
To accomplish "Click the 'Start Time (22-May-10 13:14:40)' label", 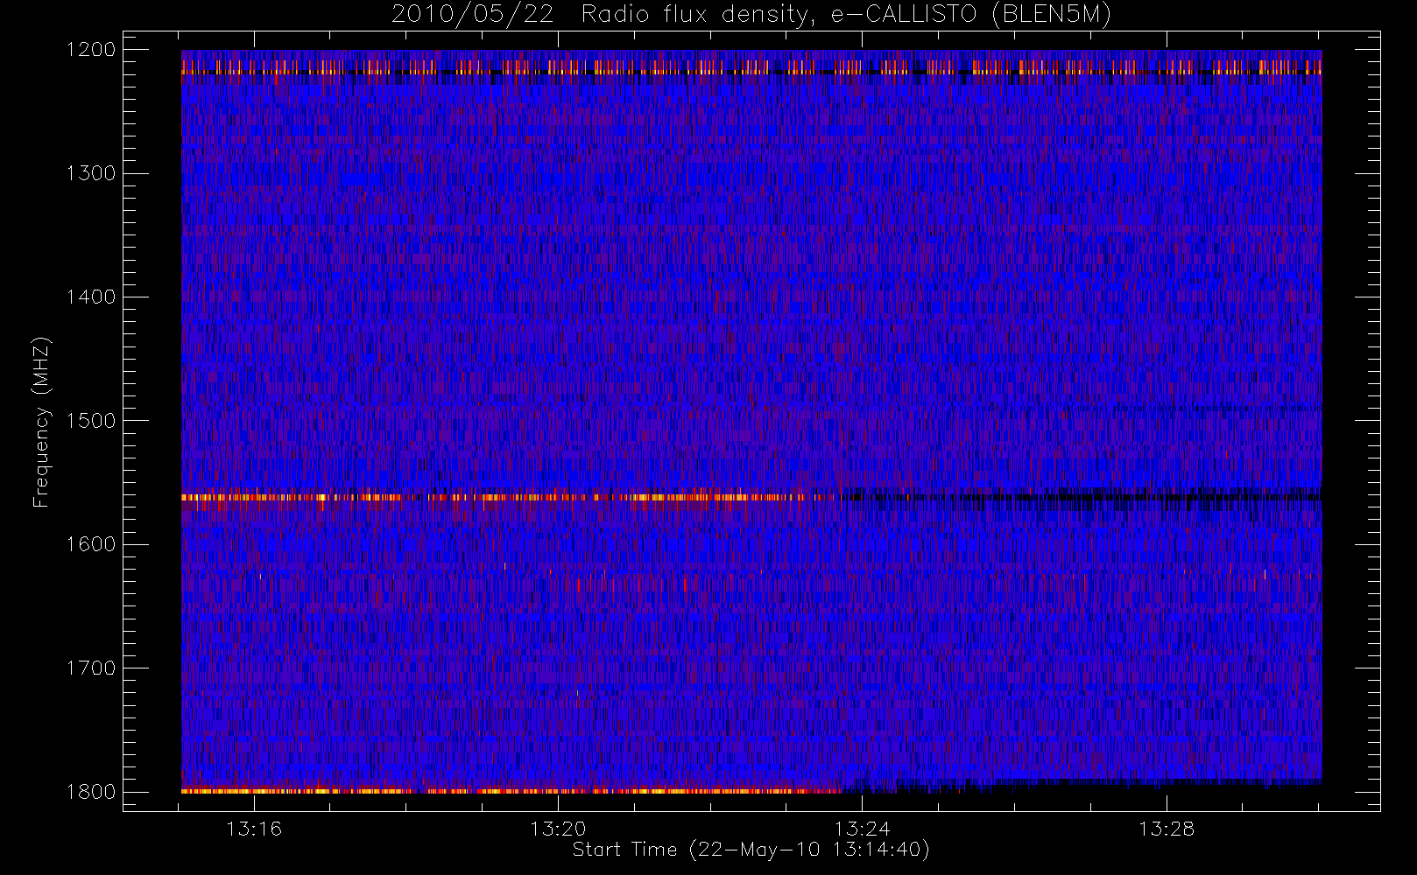I will pyautogui.click(x=751, y=850).
